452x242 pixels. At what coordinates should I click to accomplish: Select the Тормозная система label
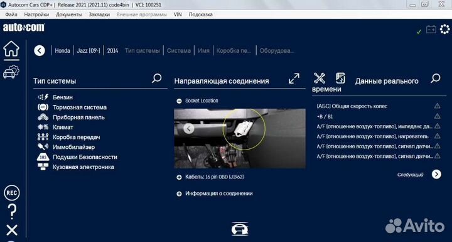tap(80, 107)
